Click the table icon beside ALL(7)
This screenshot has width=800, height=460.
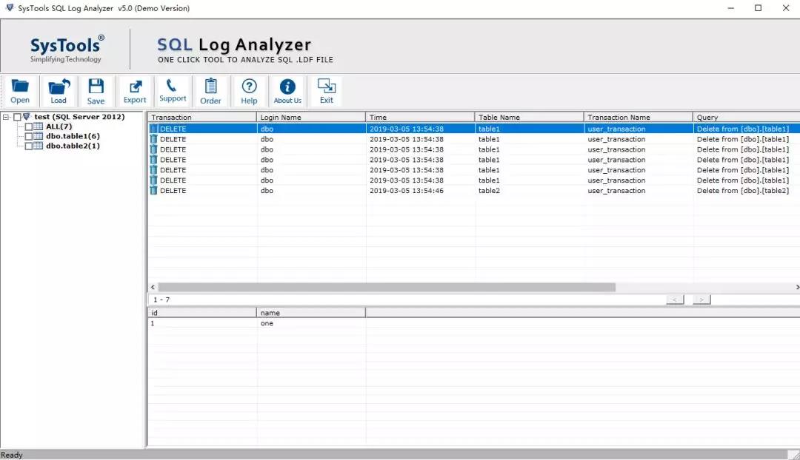point(39,126)
